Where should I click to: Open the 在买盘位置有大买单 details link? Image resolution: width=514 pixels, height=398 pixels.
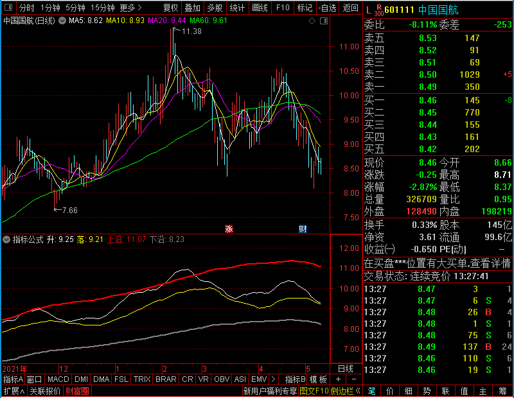(438, 263)
